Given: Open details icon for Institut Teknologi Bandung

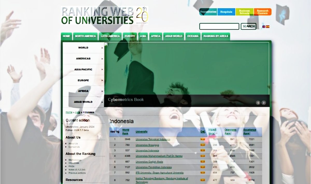Looking at the screenshot, I should (x=203, y=180).
